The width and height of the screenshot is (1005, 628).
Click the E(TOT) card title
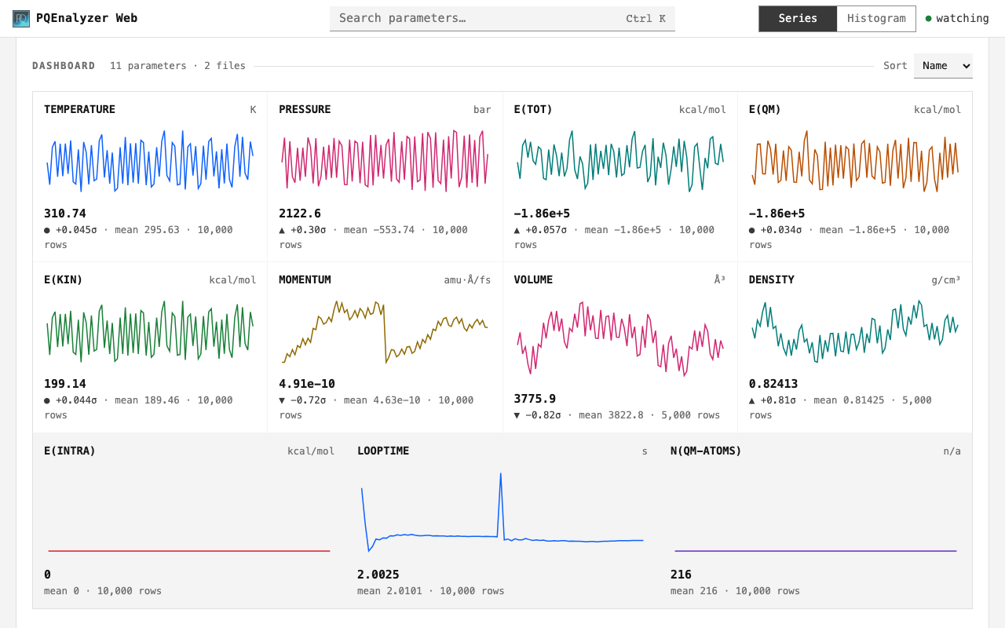(533, 110)
